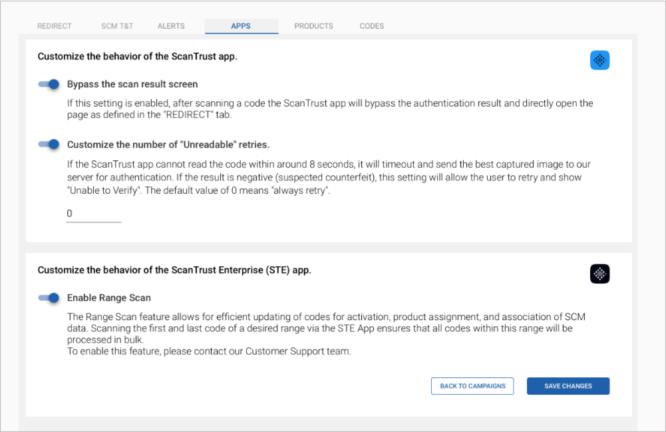Viewport: 666px width, 432px height.
Task: Open the SCM T&T tab
Action: (x=117, y=26)
